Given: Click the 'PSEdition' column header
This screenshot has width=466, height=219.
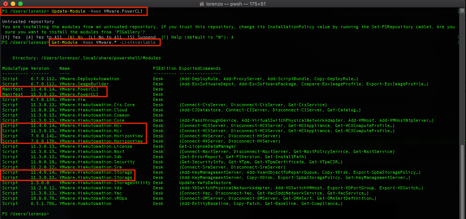Looking at the screenshot, I should (x=165, y=68).
